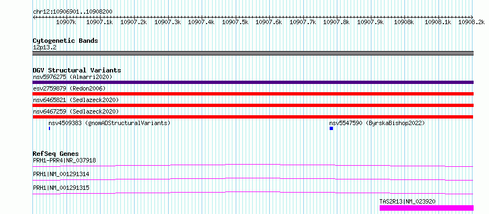
Task: Click the chr12:10906901..10908200 region label
Action: (73, 12)
